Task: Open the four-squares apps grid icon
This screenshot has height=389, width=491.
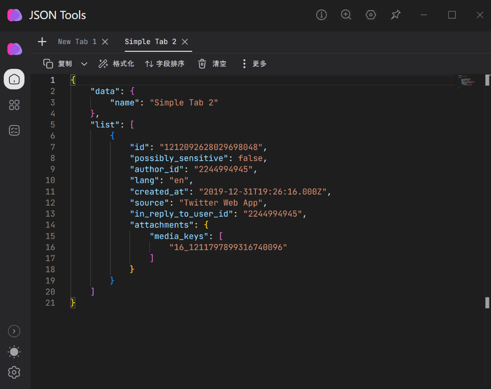Action: (x=14, y=105)
